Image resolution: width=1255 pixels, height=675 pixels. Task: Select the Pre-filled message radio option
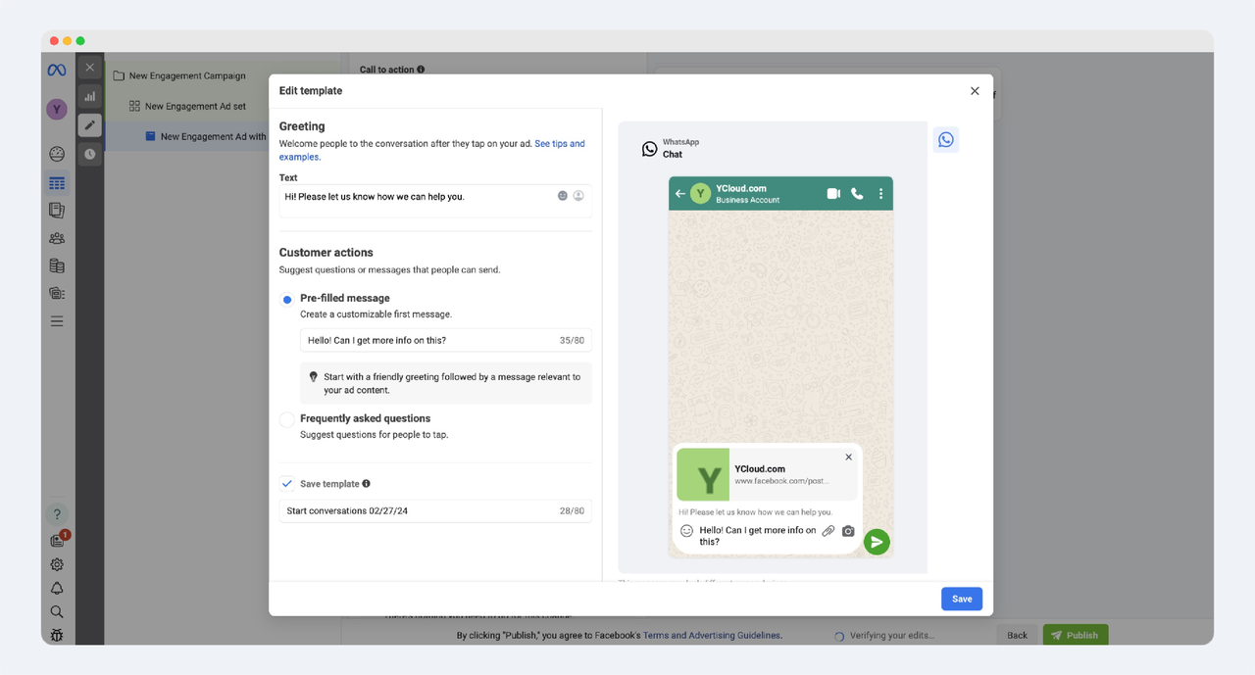pyautogui.click(x=287, y=300)
